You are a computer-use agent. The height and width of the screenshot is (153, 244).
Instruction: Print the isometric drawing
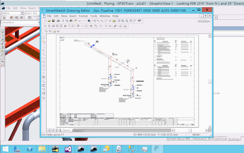[x=58, y=21]
